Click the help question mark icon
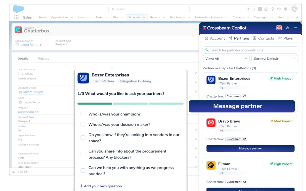Screen dimensions: 306x191 (272, 9)
